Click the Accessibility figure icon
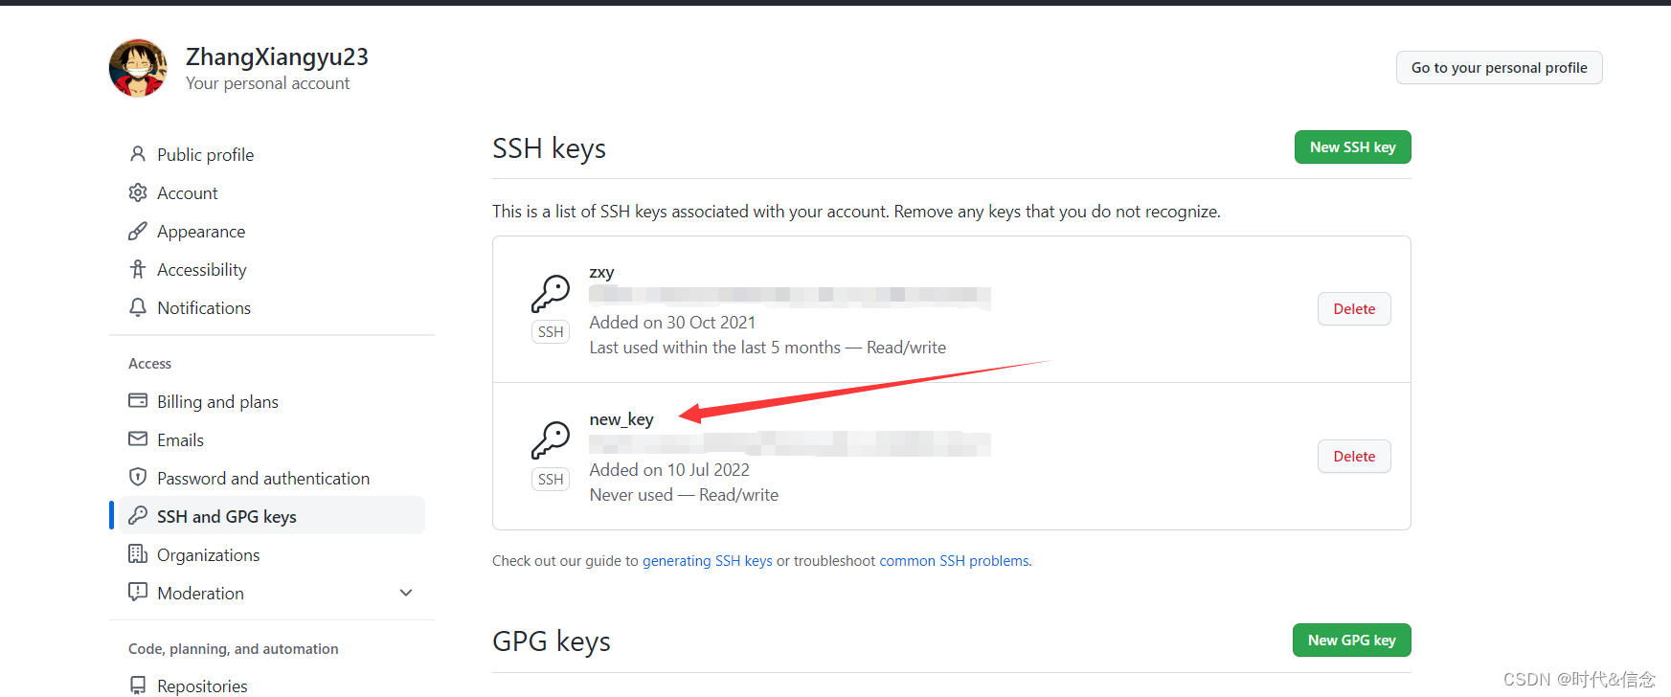 tap(138, 269)
